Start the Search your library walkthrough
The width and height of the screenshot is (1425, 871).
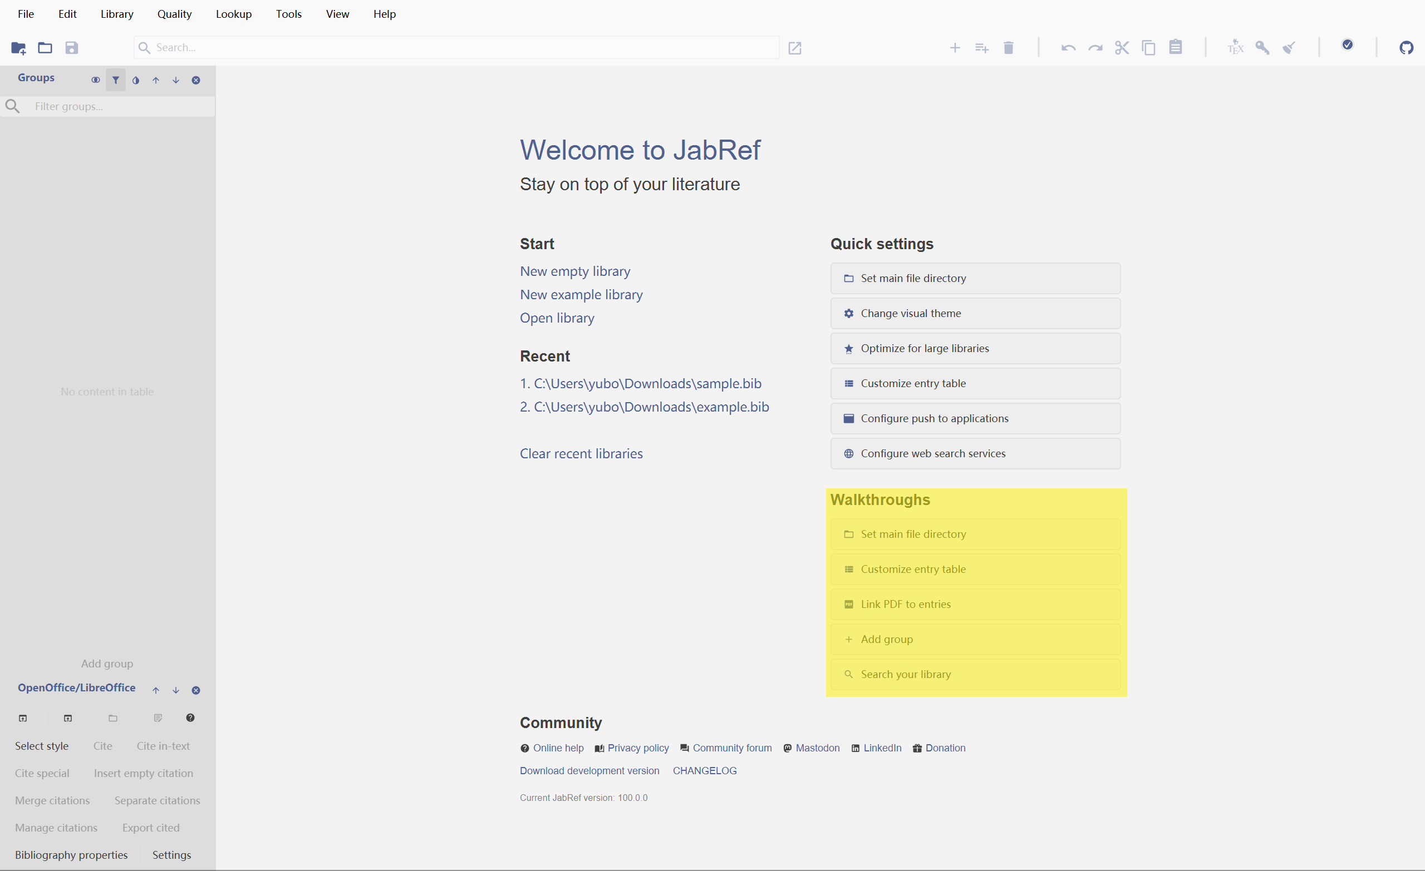coord(976,675)
